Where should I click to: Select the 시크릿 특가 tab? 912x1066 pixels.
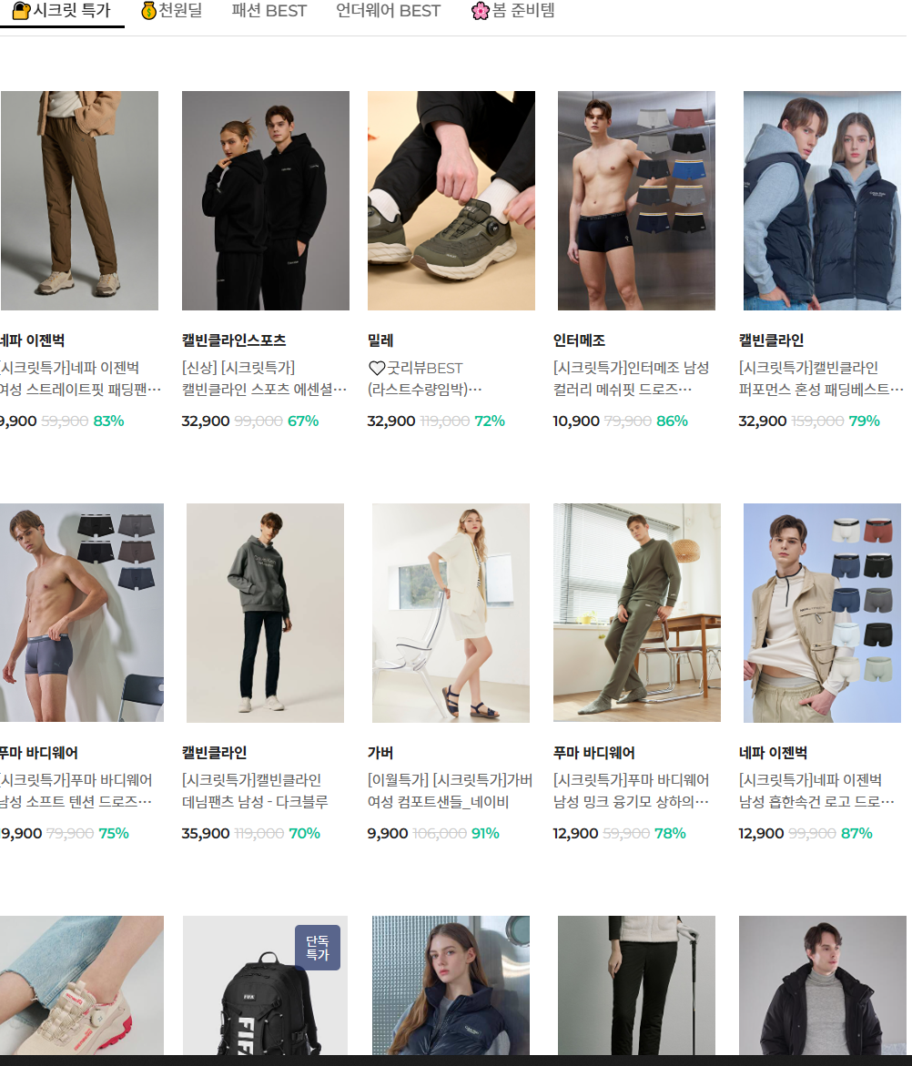71,11
